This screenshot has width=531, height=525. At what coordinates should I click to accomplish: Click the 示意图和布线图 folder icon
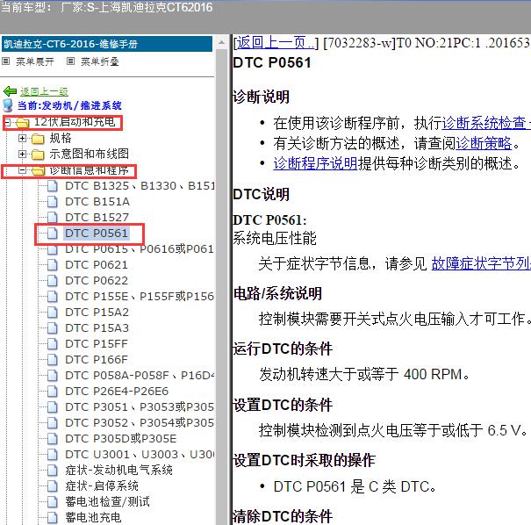[x=38, y=155]
